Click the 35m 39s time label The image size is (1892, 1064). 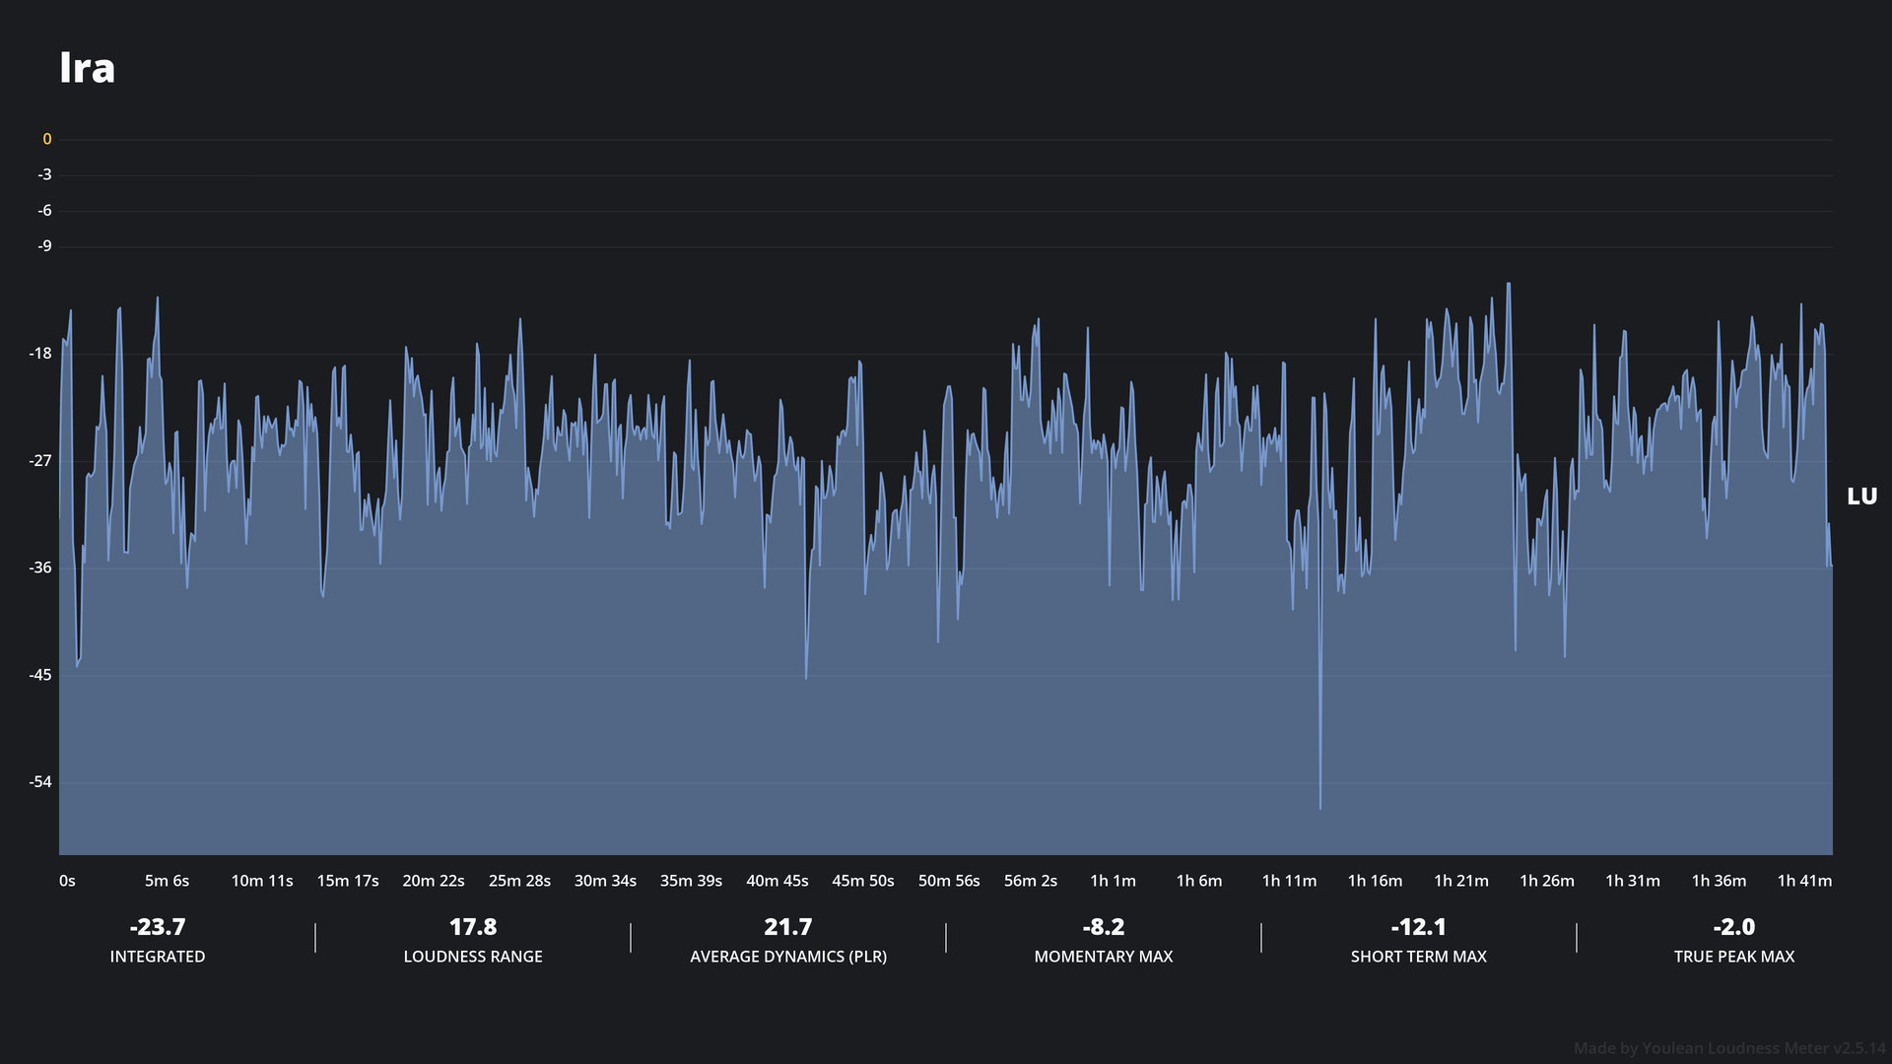tap(691, 881)
